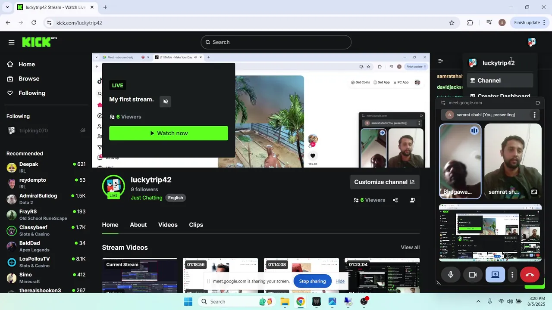The image size is (552, 310).
Task: Switch to the Videos tab
Action: (x=168, y=225)
